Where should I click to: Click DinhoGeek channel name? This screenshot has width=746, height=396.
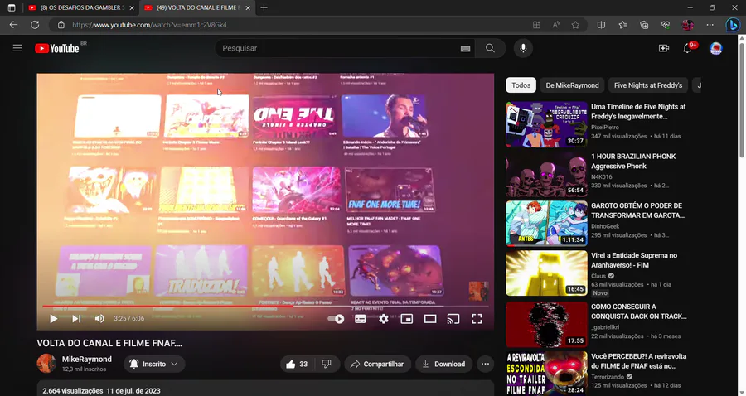pyautogui.click(x=605, y=226)
